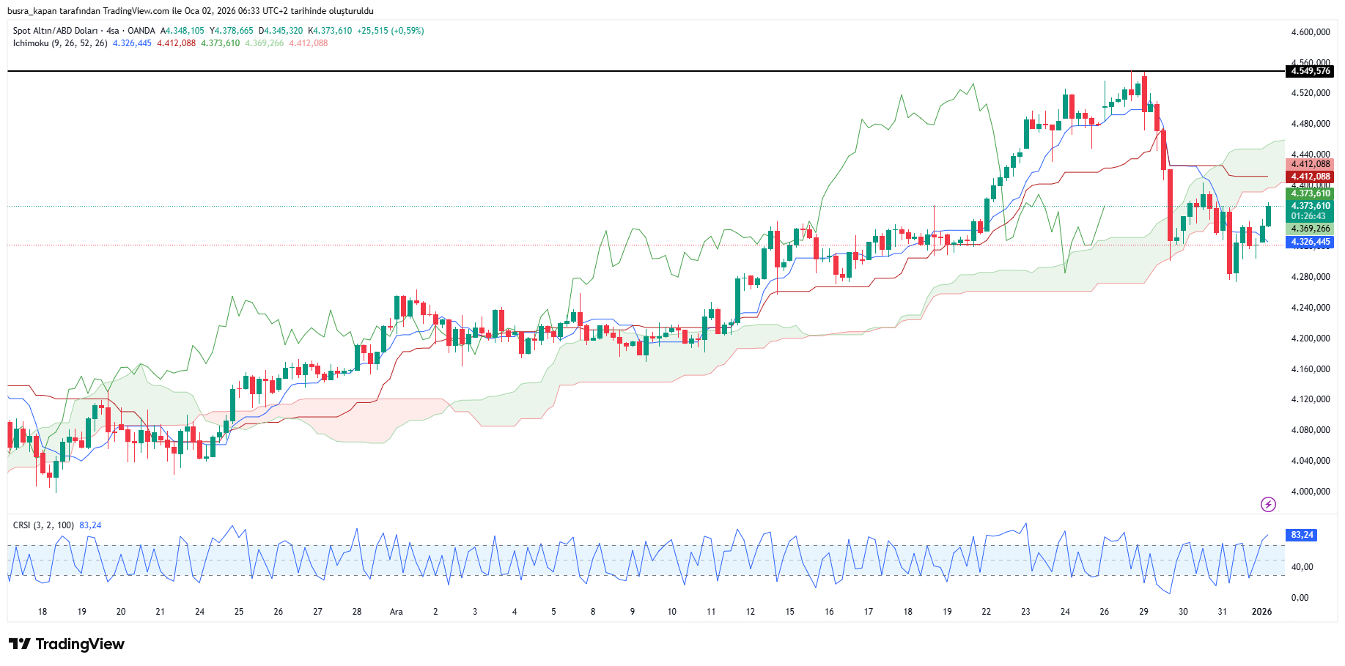Viewport: 1345px width, 666px height.
Task: Click the light green 4.369,266 axis label
Action: (x=1310, y=229)
